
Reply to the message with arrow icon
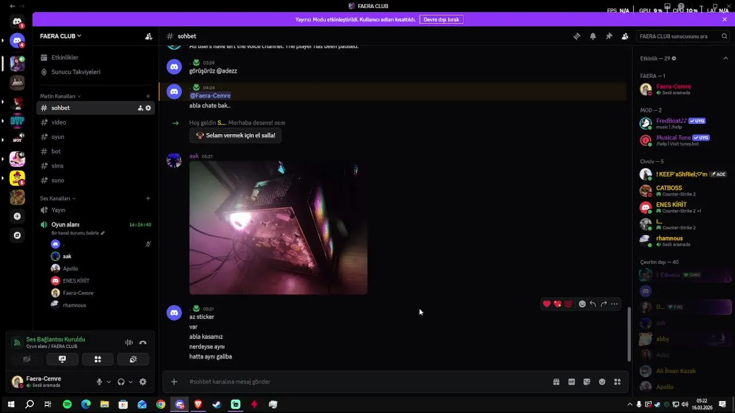(x=593, y=304)
